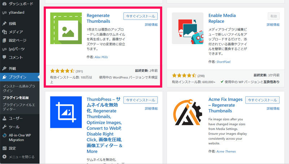289x164 pixels.
Task: Click ThumbPress blue crop plugin thumbnail
Action: click(x=66, y=112)
